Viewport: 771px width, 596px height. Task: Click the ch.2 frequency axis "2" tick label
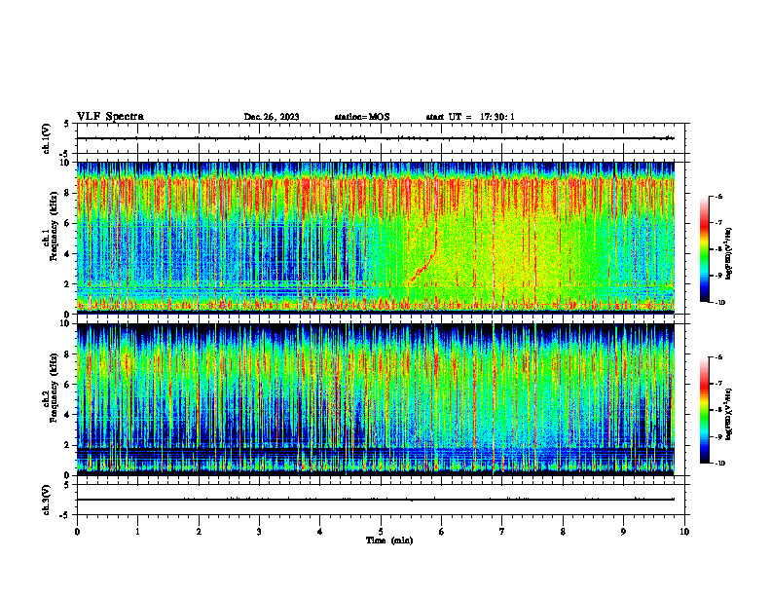pyautogui.click(x=68, y=445)
